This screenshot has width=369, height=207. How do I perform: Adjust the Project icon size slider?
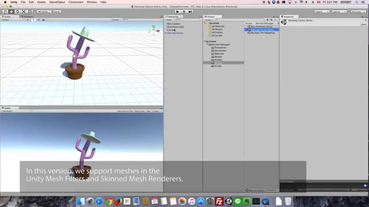(271, 190)
